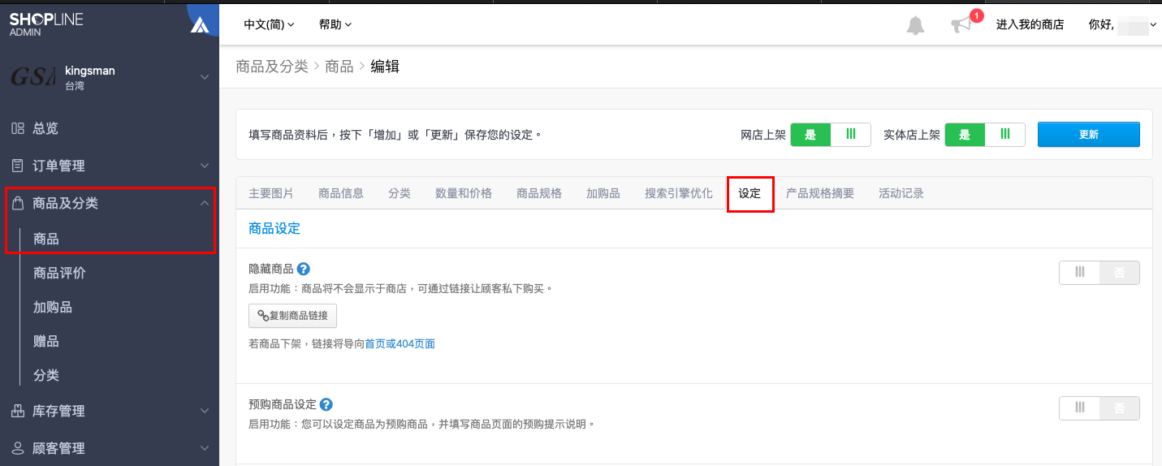Switch to the 加购品 tab
Image resolution: width=1162 pixels, height=466 pixels.
603,193
